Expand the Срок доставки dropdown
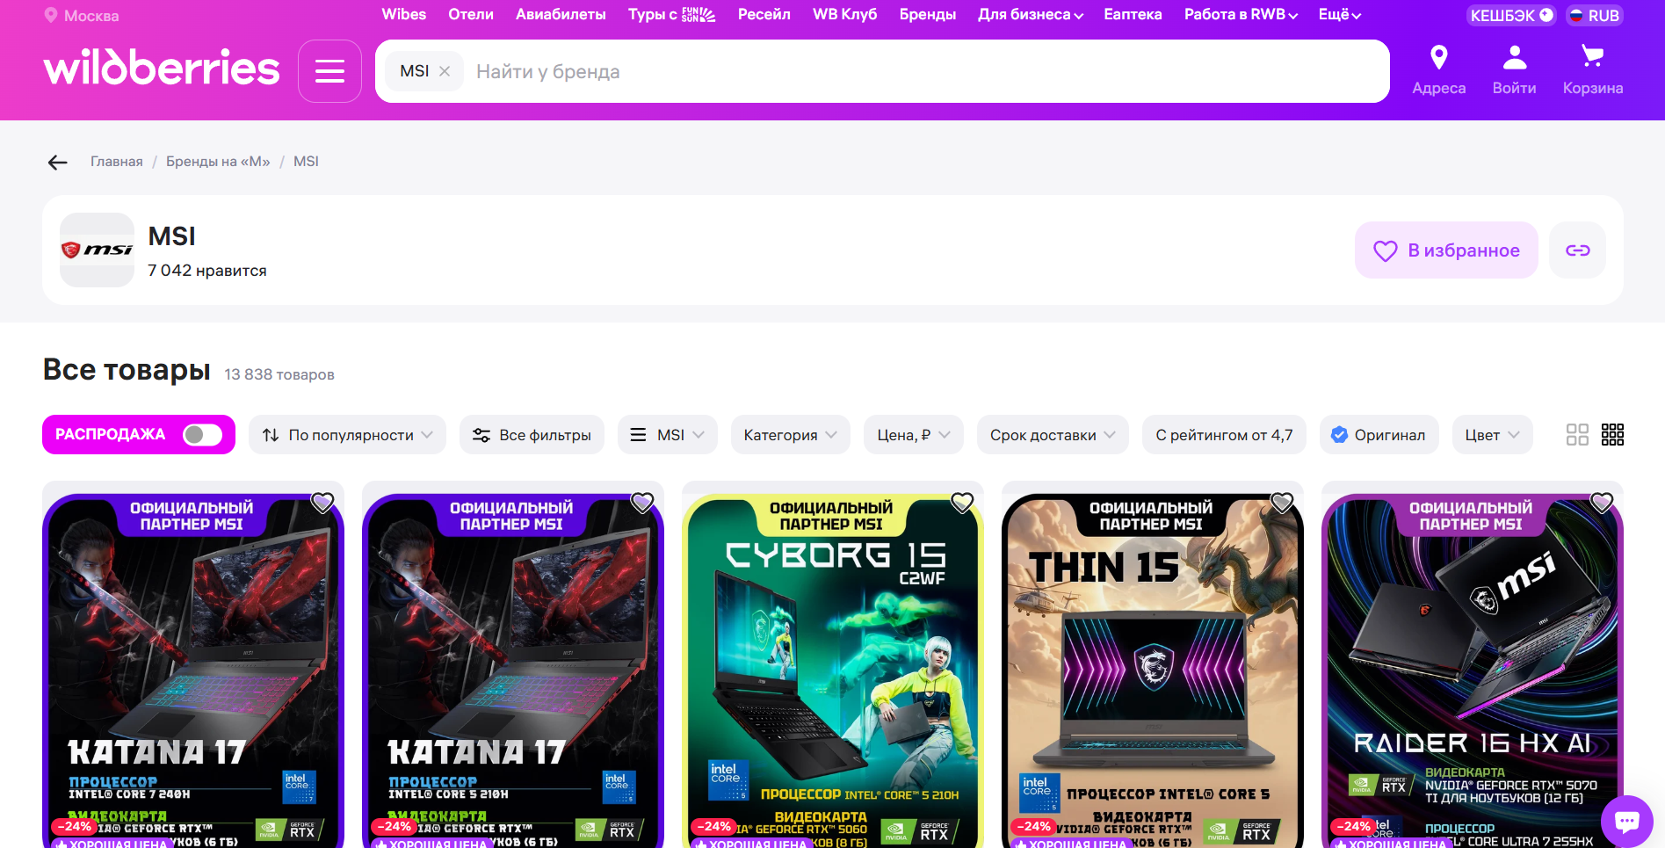 (x=1053, y=435)
